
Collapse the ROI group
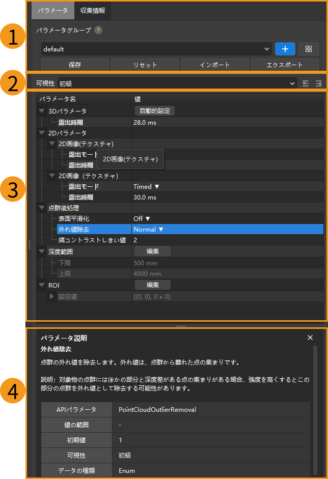42,285
